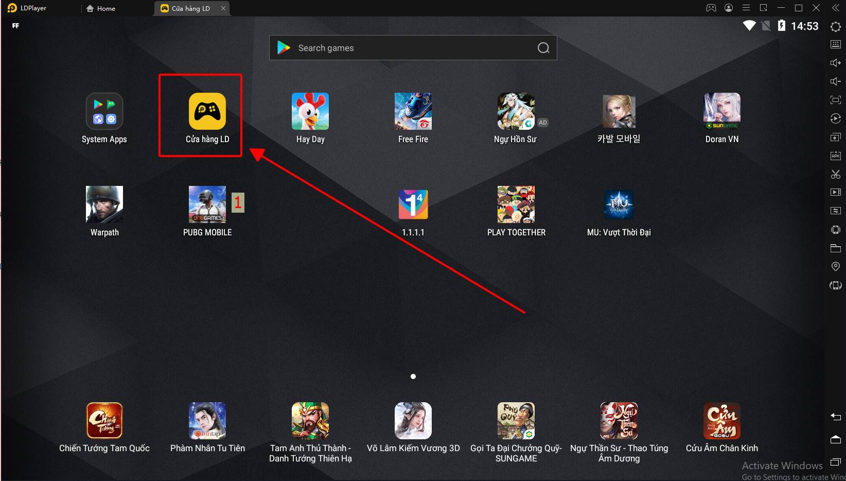Open the keyboard mapping tool
846x481 pixels.
pyautogui.click(x=835, y=44)
